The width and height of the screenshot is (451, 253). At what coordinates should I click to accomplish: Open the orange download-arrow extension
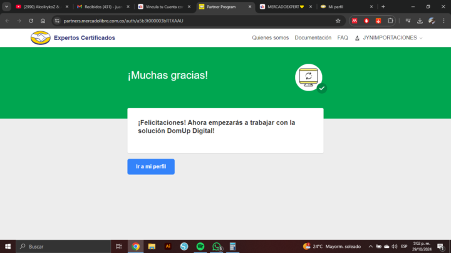pos(378,21)
